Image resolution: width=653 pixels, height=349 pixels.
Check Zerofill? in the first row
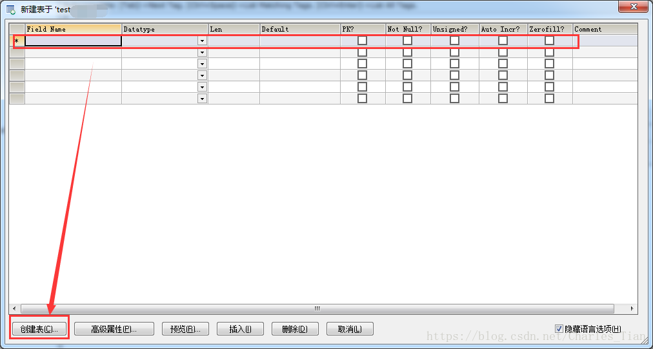pos(550,41)
